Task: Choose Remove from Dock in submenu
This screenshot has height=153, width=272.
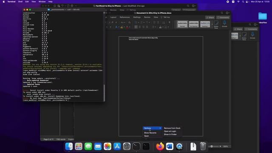Action: click(x=172, y=128)
